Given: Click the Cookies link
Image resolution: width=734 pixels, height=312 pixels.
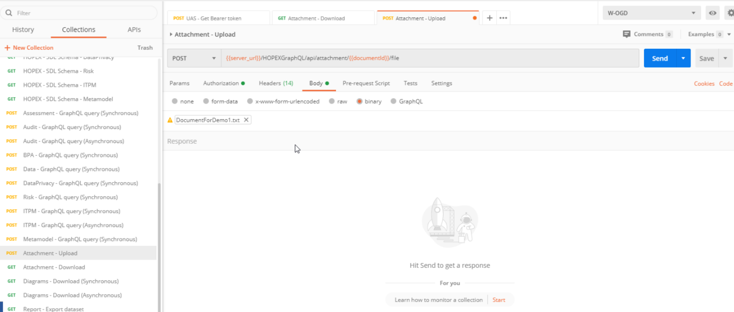Looking at the screenshot, I should point(704,84).
